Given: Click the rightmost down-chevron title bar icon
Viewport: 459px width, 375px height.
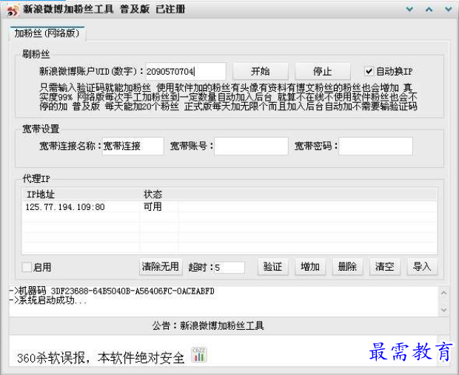Looking at the screenshot, I should point(448,10).
